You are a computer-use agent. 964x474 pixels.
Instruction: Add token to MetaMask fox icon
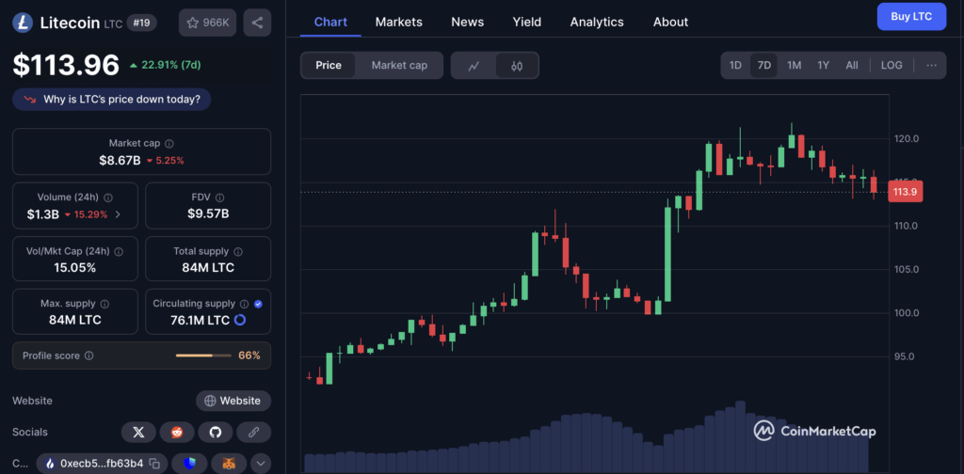[x=229, y=464]
